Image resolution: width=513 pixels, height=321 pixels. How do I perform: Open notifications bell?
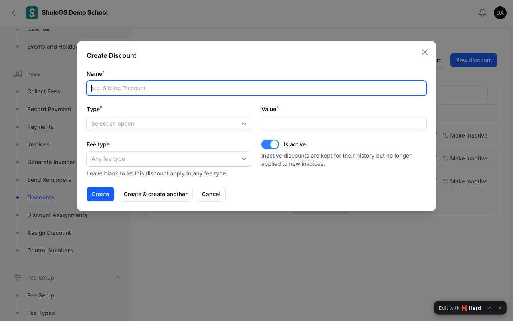click(483, 13)
